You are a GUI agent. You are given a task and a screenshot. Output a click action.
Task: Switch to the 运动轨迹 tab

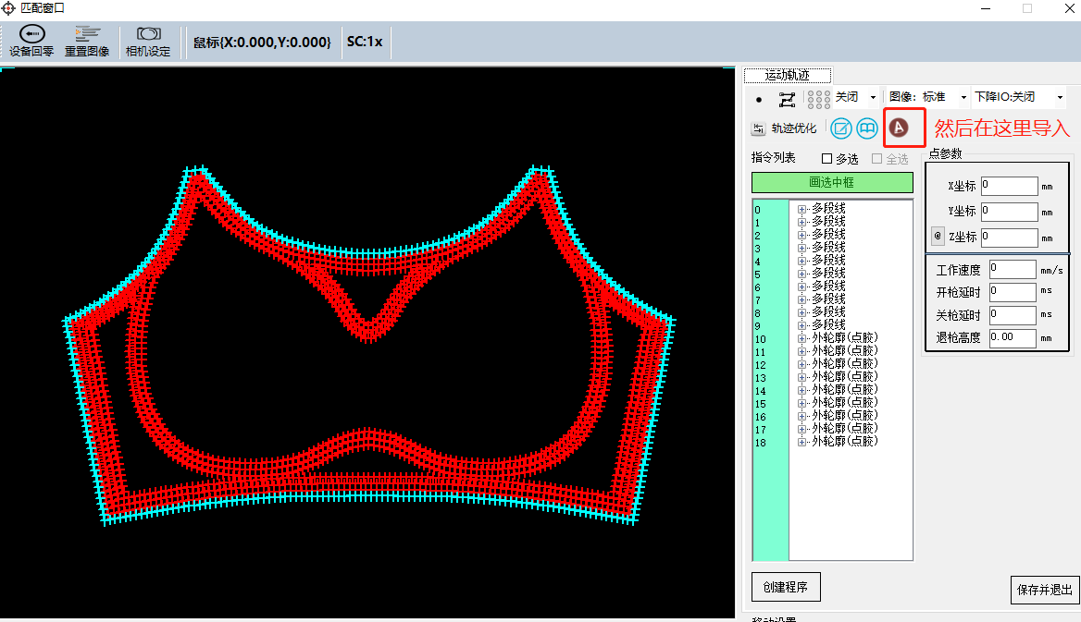point(787,75)
